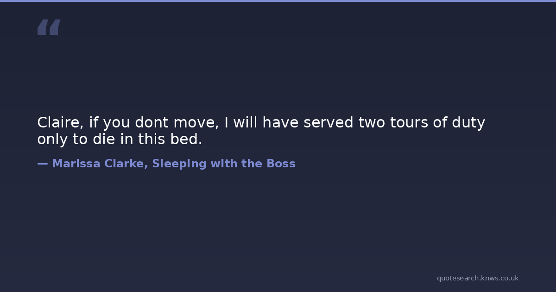Click the large quotation mark icon

click(x=49, y=27)
